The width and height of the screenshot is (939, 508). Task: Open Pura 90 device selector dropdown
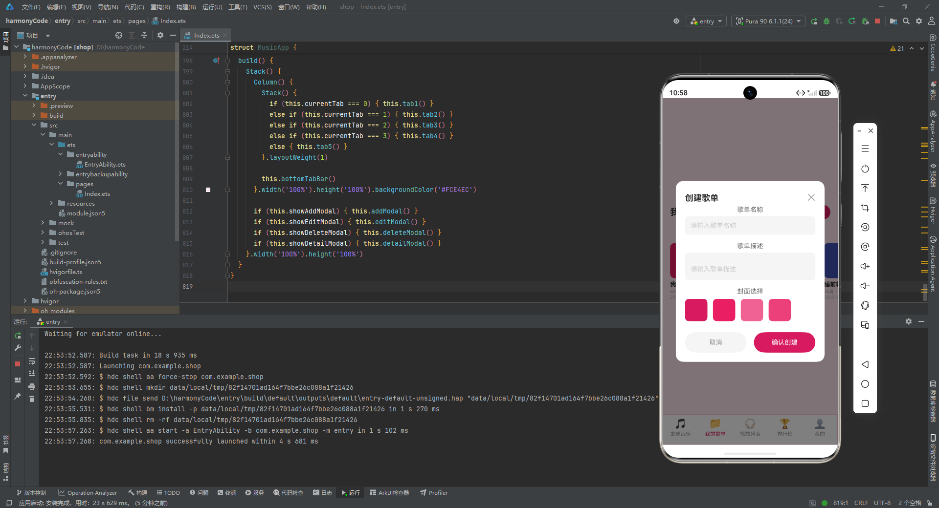(768, 21)
